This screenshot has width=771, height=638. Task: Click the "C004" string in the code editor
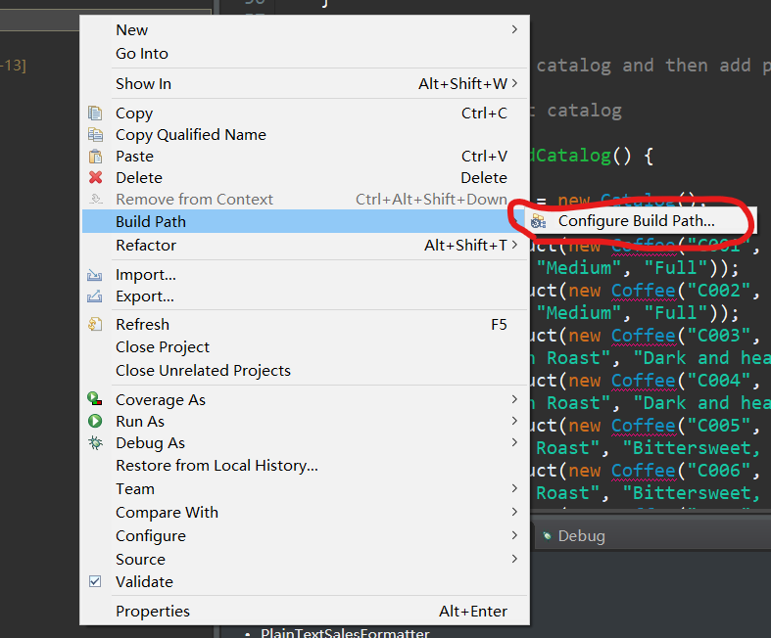coord(718,381)
